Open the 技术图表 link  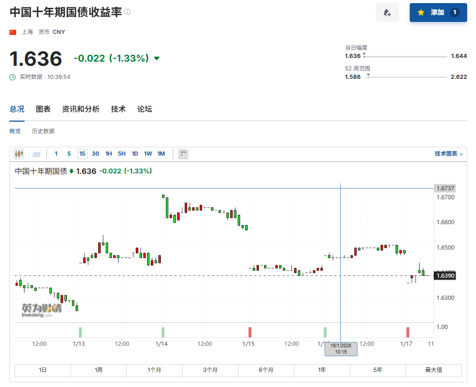tap(448, 154)
